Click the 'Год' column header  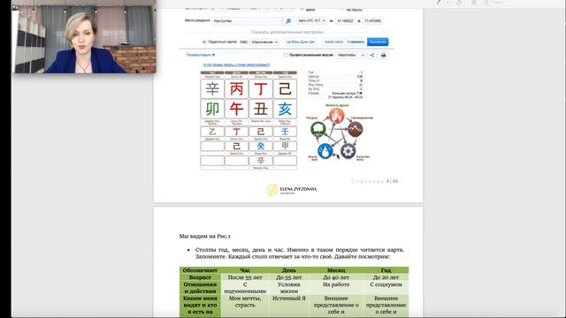tap(386, 270)
